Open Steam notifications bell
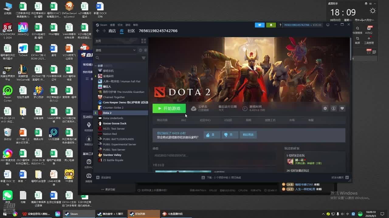Image resolution: width=389 pixels, height=218 pixels. (271, 25)
